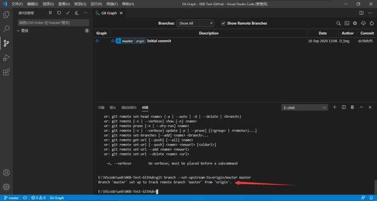Open editor more actions ellipsis
The image size is (377, 201).
tap(370, 13)
